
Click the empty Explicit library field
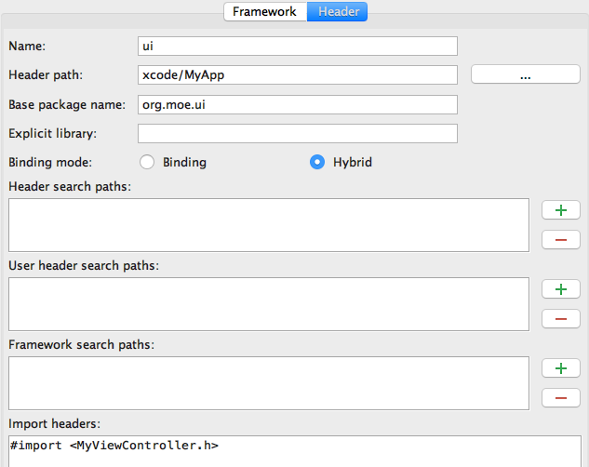click(298, 134)
